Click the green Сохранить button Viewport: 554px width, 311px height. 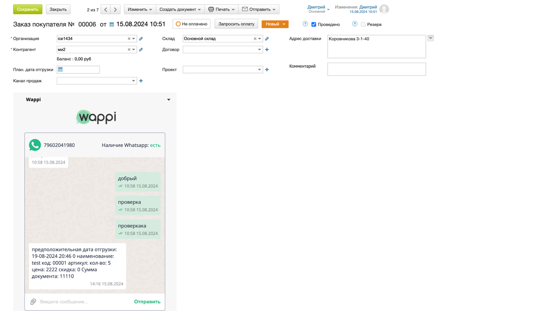[x=28, y=10]
